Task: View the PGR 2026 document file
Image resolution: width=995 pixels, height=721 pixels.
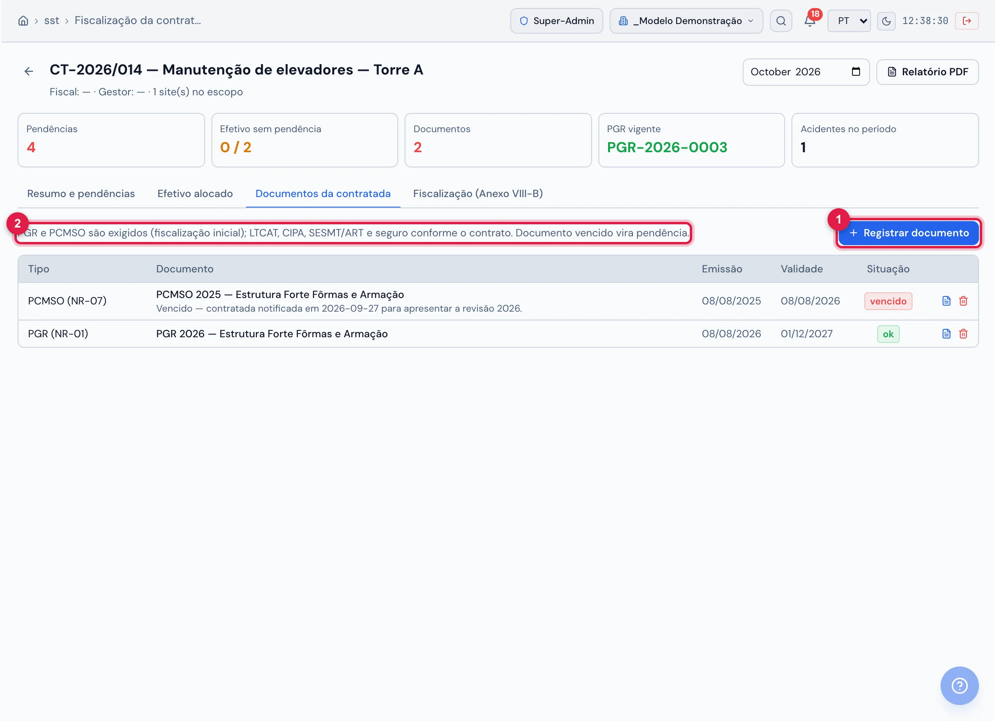Action: [946, 334]
